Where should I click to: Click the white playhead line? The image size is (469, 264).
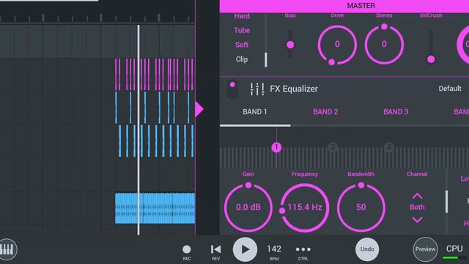pyautogui.click(x=139, y=130)
